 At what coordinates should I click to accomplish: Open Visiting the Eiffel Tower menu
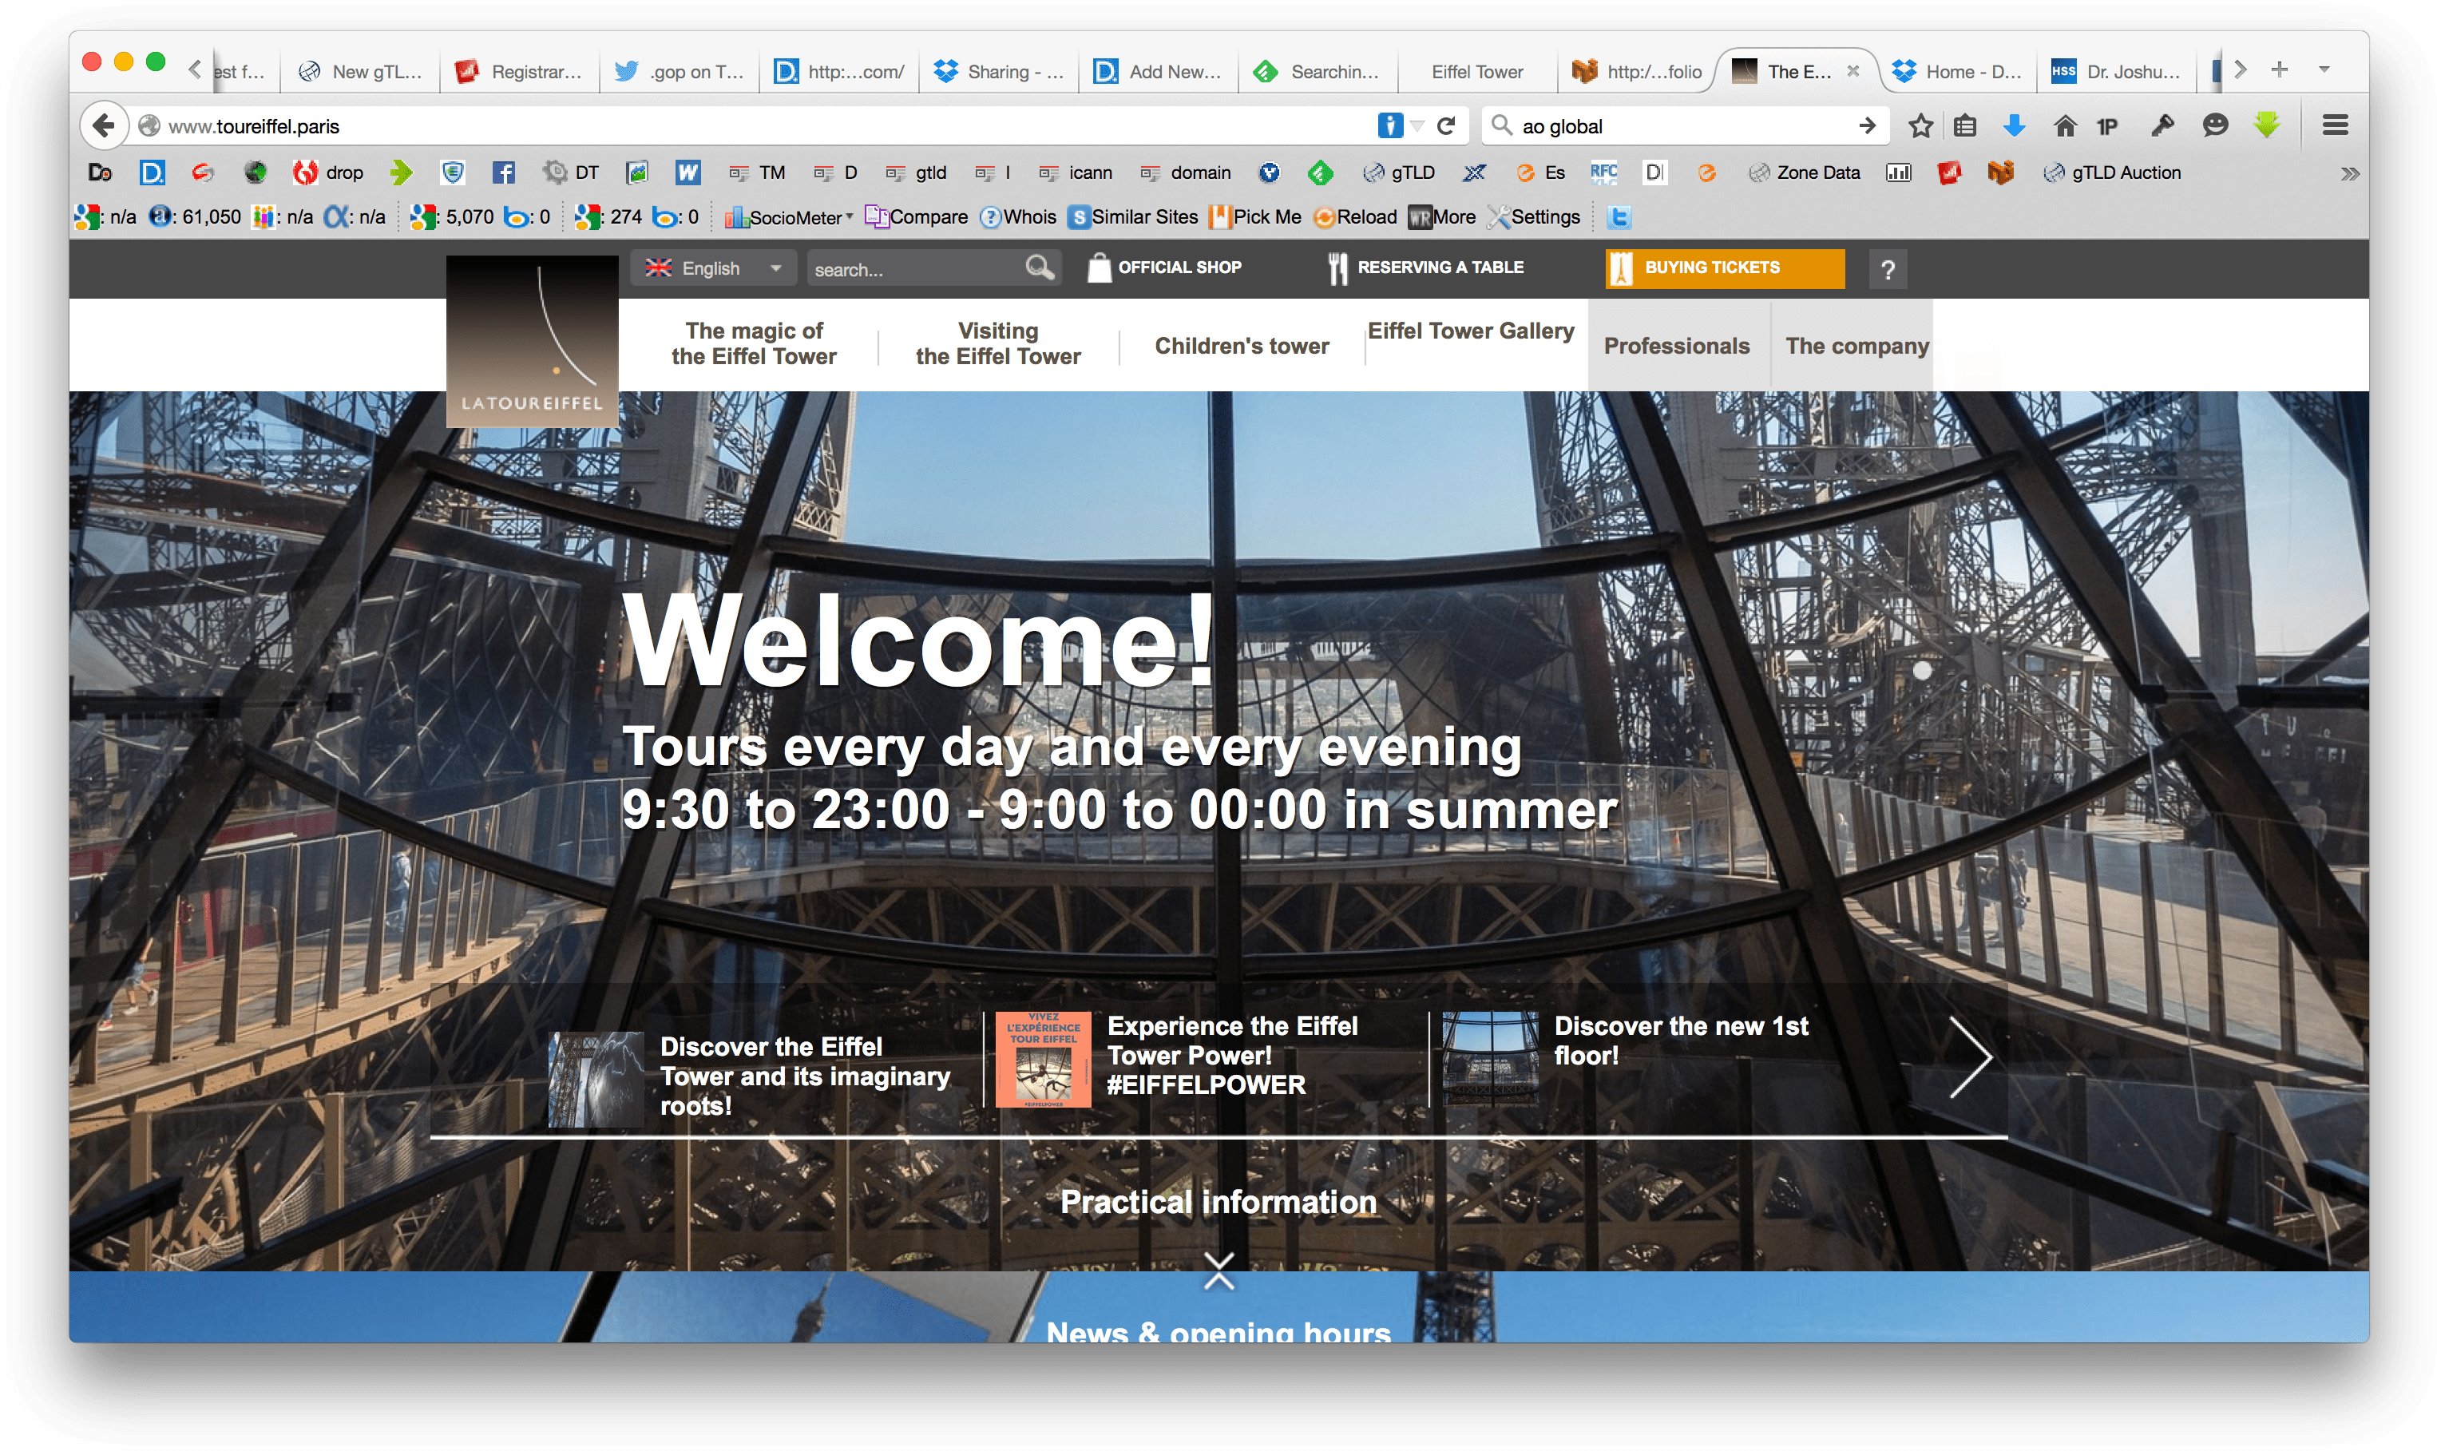click(x=998, y=344)
